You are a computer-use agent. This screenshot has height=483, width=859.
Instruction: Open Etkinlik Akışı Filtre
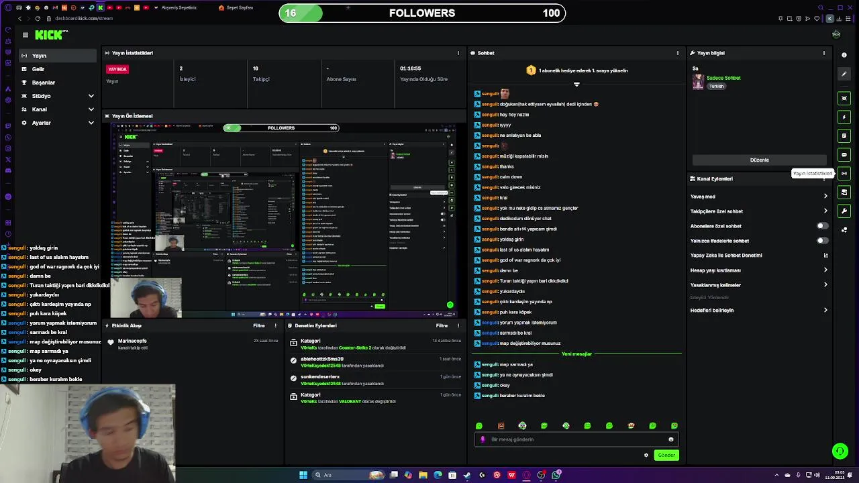click(259, 326)
